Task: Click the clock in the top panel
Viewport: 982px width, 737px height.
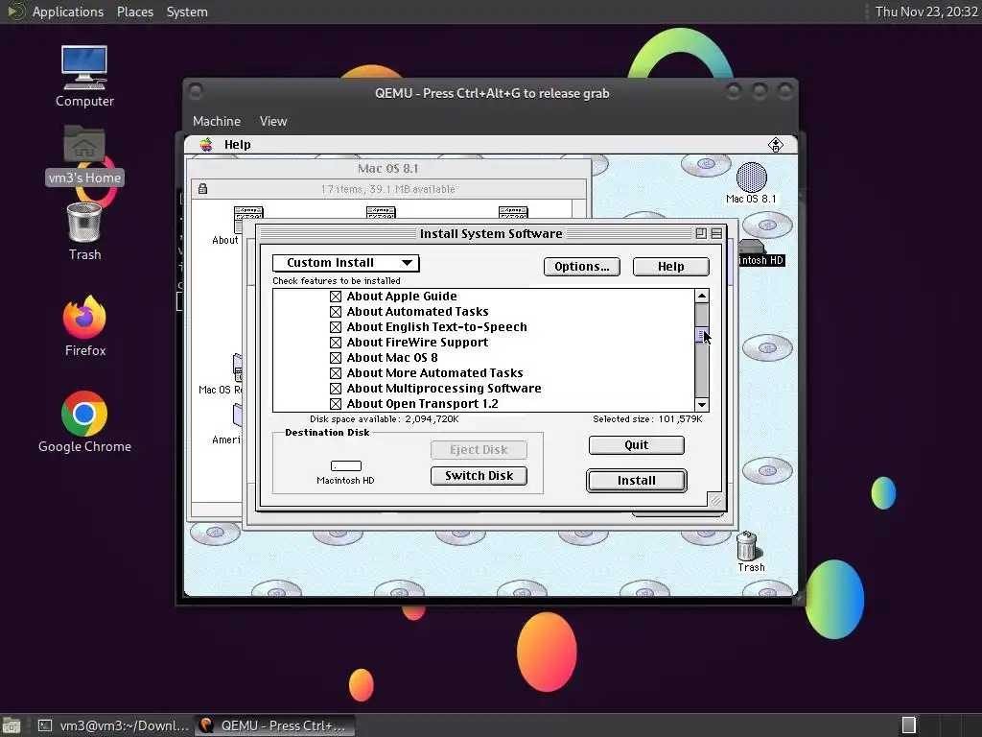Action: point(925,12)
